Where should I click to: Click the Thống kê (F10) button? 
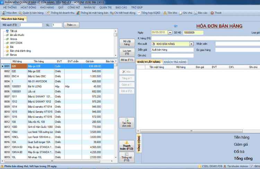pos(127,157)
